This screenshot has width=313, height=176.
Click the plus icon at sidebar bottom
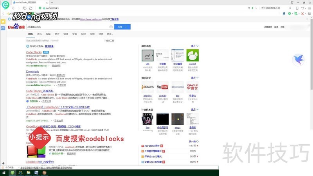3,163
